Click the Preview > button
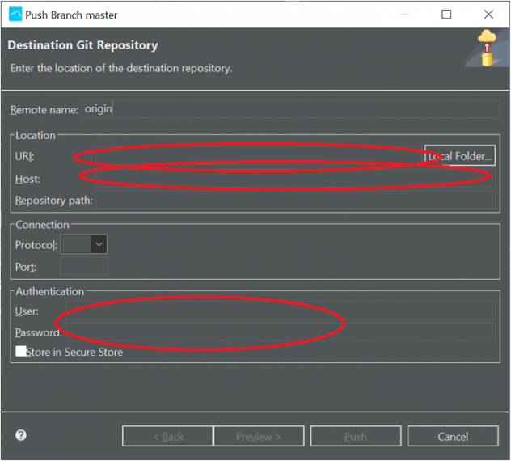Image resolution: width=511 pixels, height=461 pixels. (x=259, y=437)
